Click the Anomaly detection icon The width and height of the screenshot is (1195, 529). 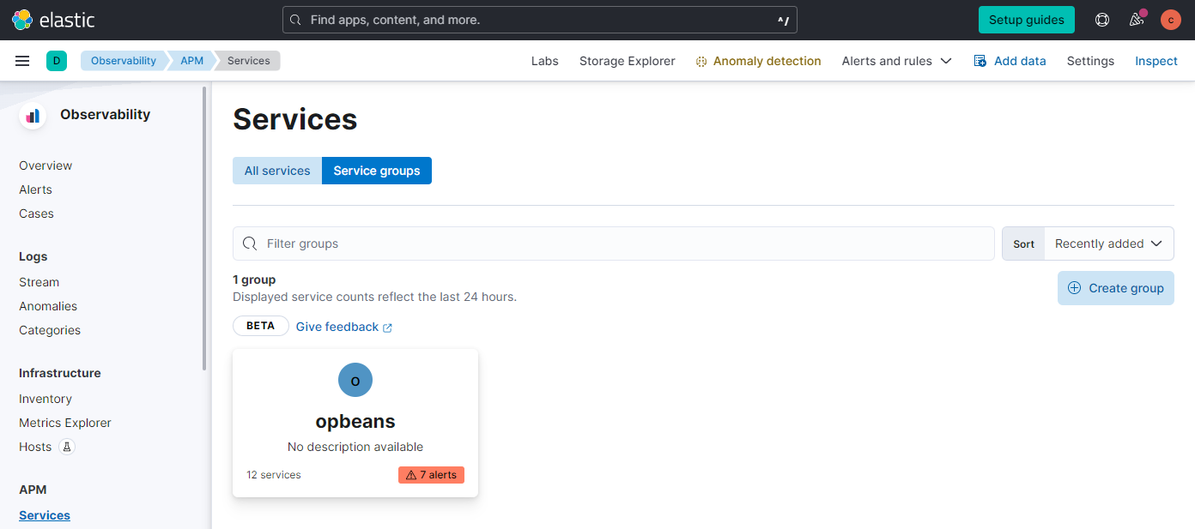tap(701, 62)
